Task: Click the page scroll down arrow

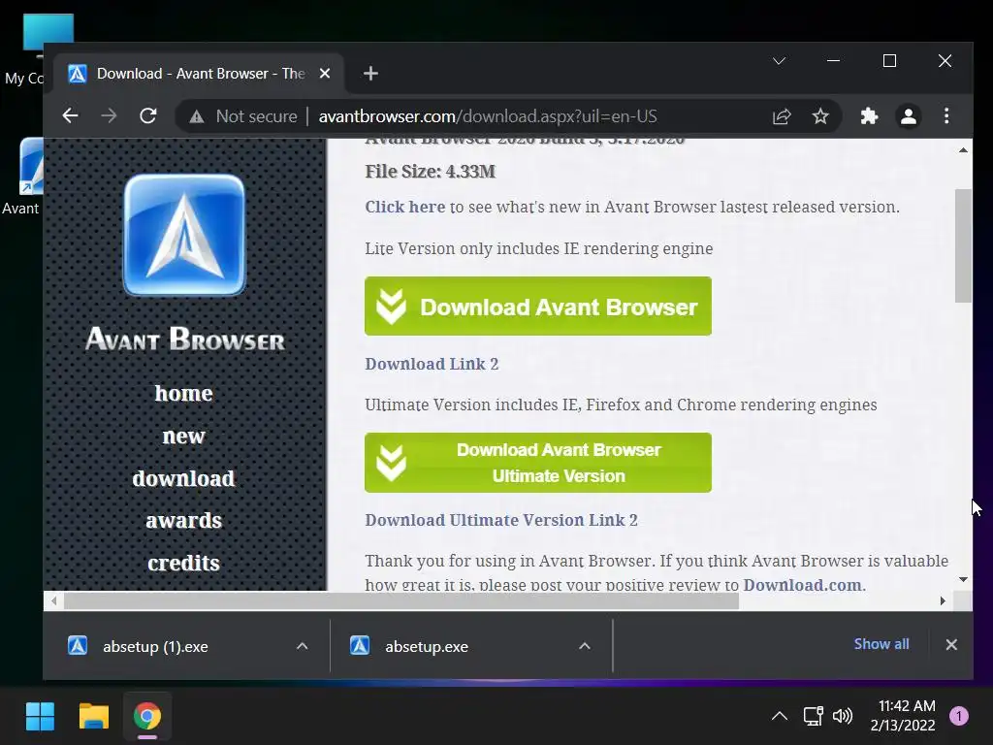Action: coord(963,580)
